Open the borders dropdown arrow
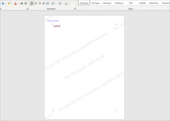 point(69,3)
